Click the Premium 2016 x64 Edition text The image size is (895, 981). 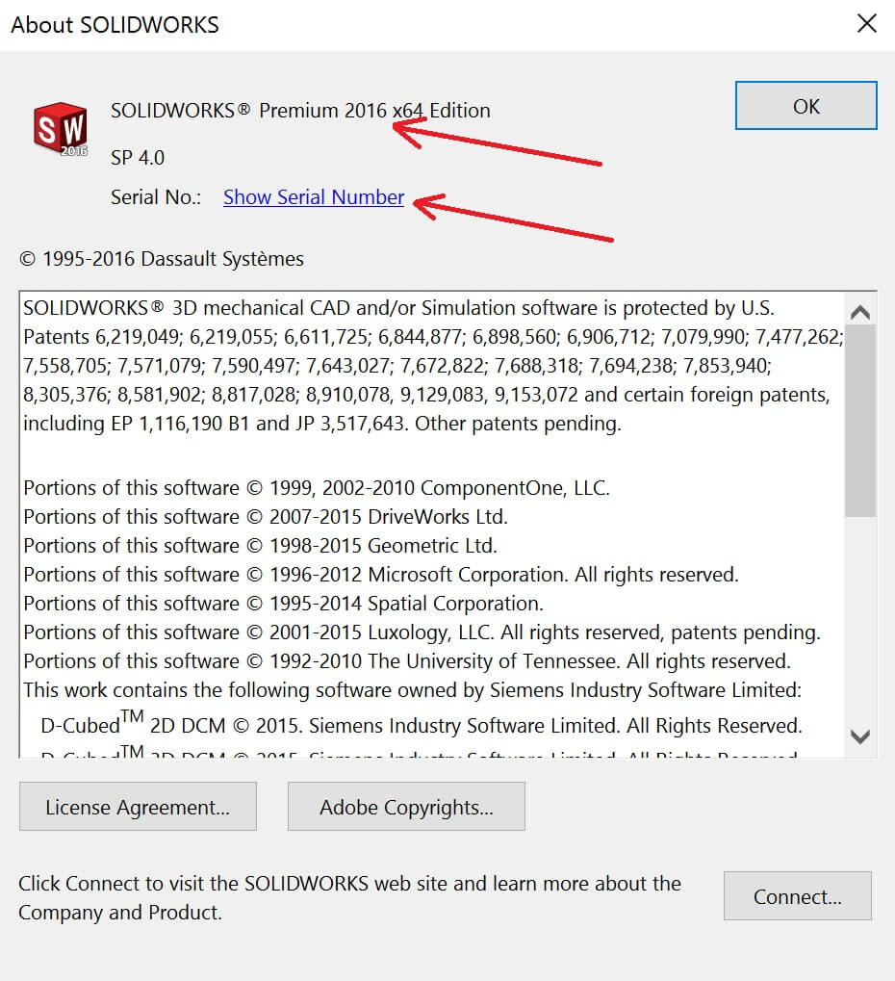(374, 110)
